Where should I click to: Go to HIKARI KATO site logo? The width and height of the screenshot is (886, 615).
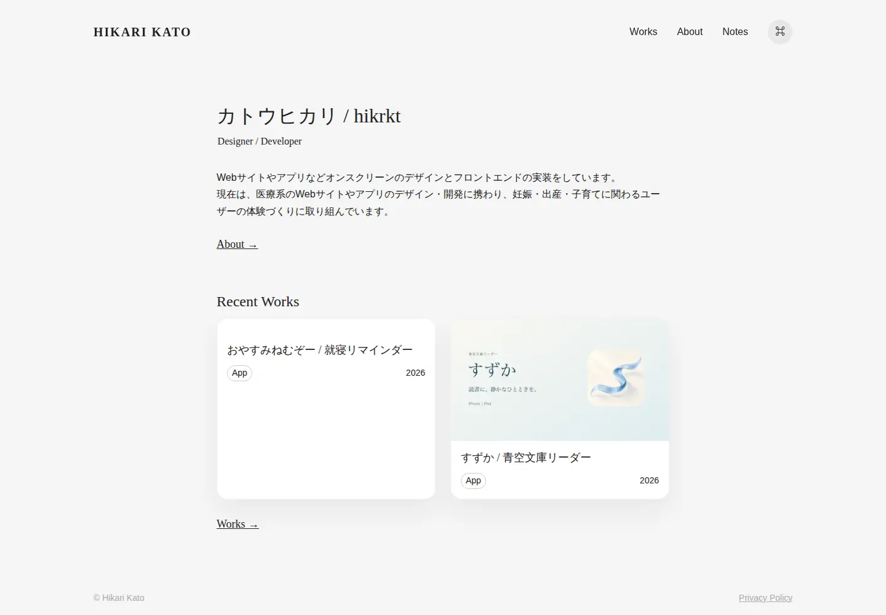[x=142, y=32]
